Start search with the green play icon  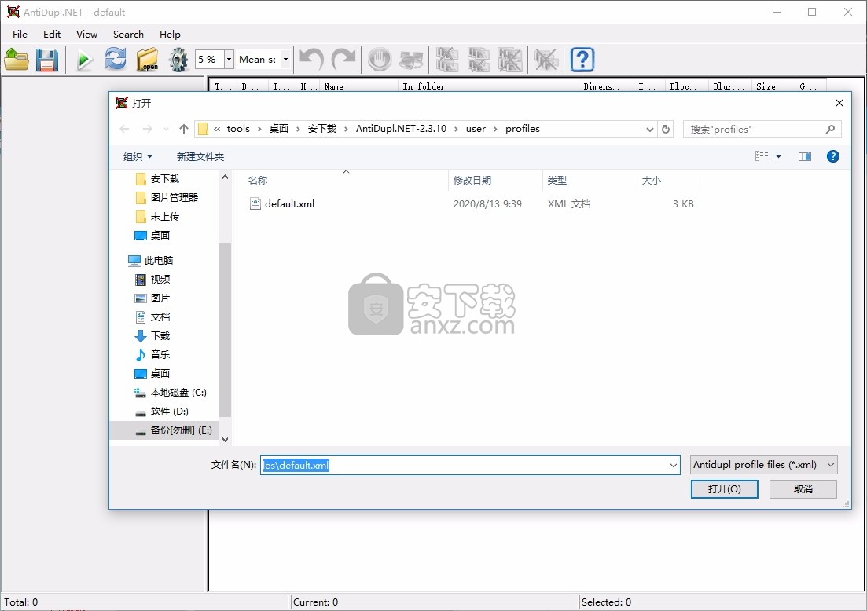pos(84,59)
